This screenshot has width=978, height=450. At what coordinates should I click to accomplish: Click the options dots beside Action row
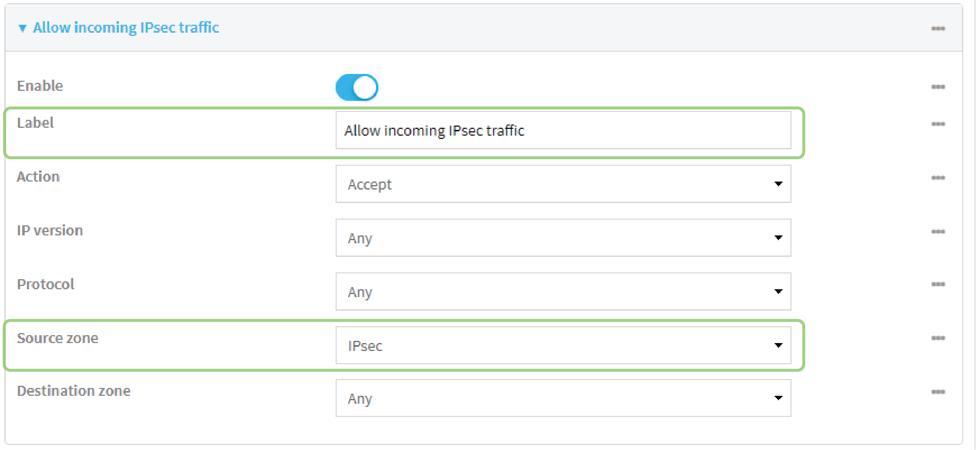(x=937, y=178)
